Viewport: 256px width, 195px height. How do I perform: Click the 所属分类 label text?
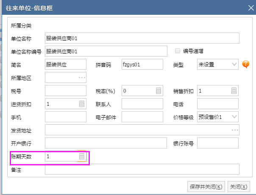coord(21,25)
